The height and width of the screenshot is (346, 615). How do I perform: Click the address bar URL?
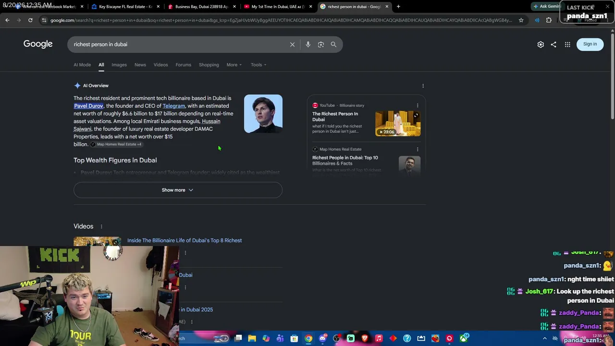(x=281, y=20)
